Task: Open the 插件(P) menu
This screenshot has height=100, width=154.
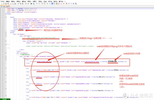Action: tap(55, 2)
